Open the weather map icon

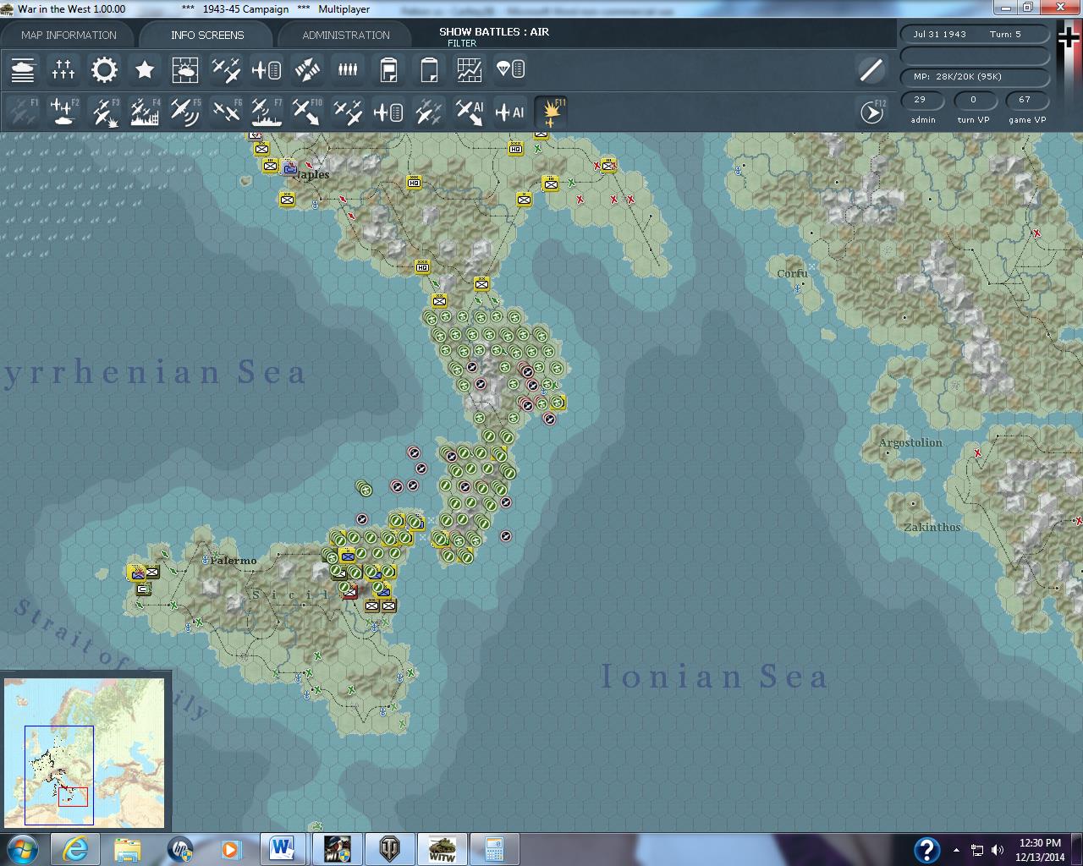coord(185,69)
